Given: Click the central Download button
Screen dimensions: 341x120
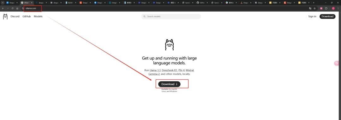Looking at the screenshot, I should (x=169, y=84).
